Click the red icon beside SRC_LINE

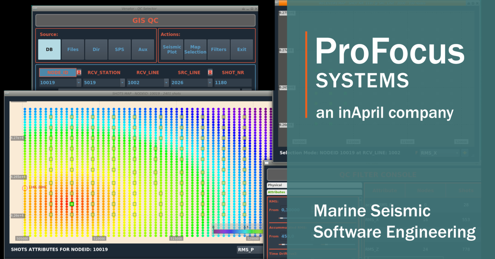(210, 72)
